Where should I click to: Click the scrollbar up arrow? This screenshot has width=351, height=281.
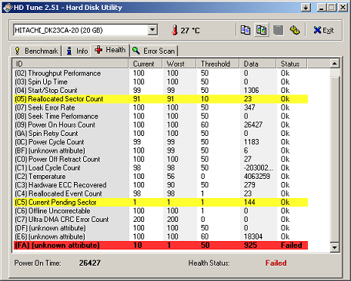pyautogui.click(x=335, y=64)
